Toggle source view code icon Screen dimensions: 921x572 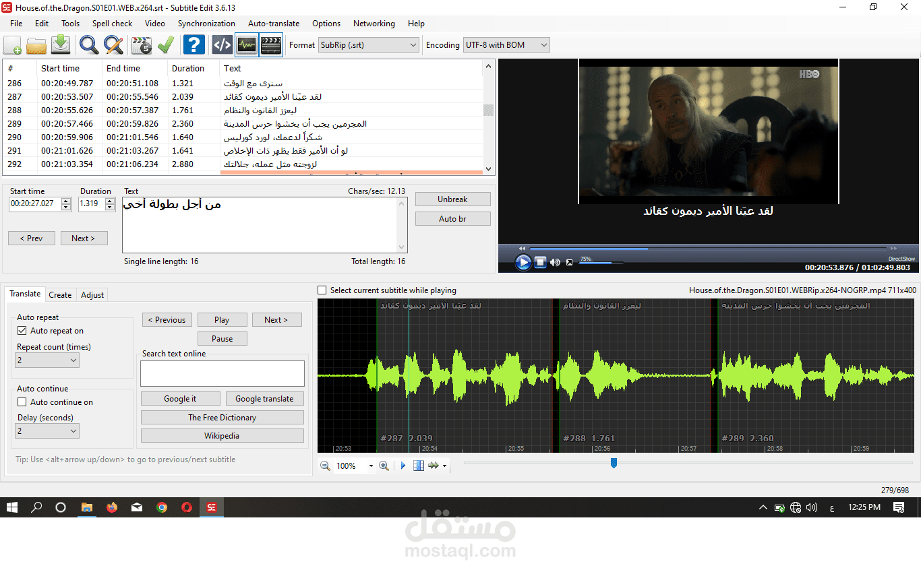222,45
